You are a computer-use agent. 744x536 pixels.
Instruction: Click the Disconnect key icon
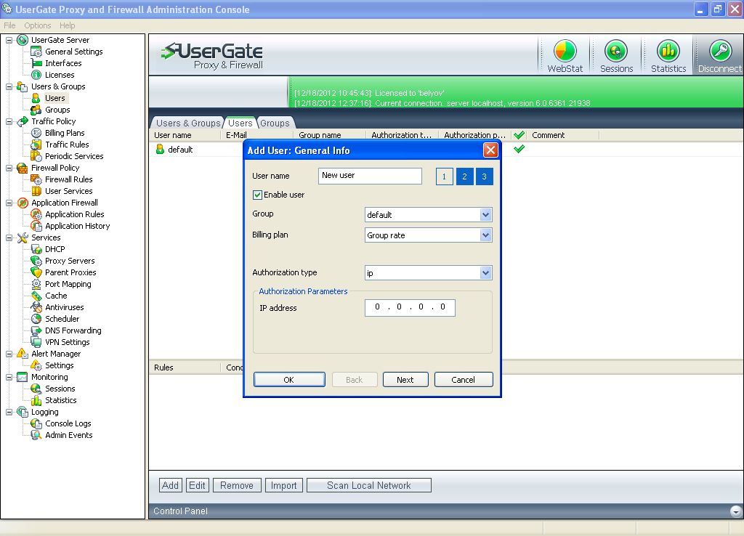(x=719, y=52)
